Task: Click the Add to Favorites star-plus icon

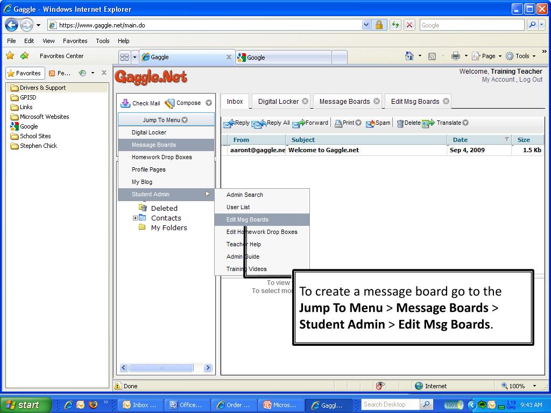Action: [x=24, y=55]
